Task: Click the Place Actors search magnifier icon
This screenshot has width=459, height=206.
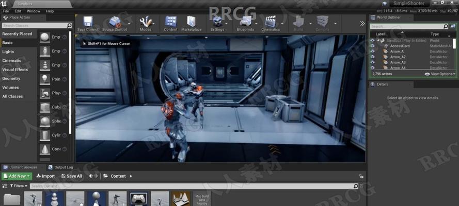Action: (x=69, y=25)
